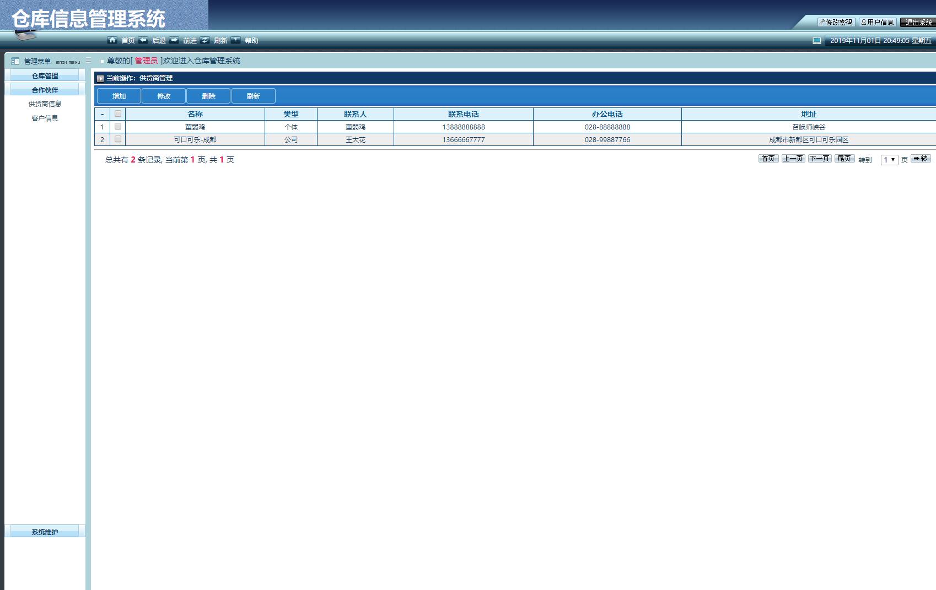Screen dimensions: 936x590
Task: Open 供货商信息 in sidebar
Action: point(45,104)
